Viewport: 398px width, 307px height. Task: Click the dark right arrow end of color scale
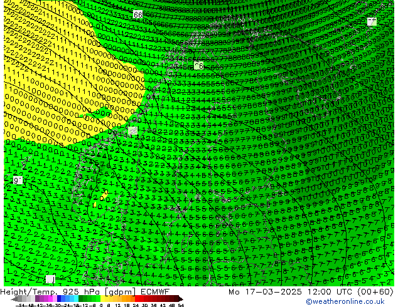click(181, 299)
